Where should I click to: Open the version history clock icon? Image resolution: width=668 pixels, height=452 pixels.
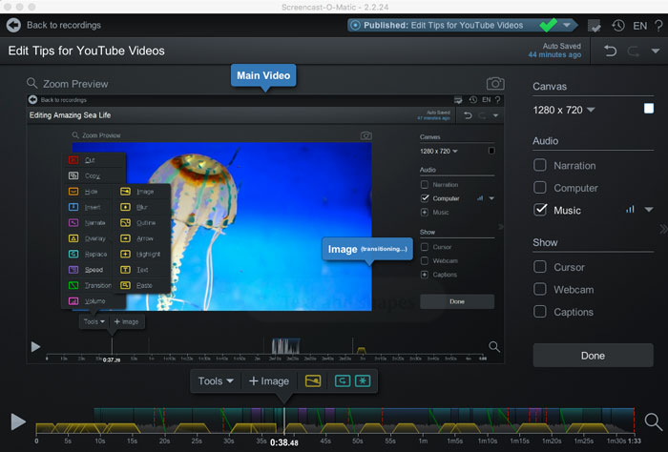[x=617, y=26]
